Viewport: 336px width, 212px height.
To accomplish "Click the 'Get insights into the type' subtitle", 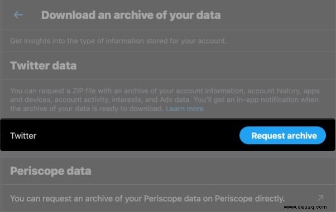I will [118, 41].
